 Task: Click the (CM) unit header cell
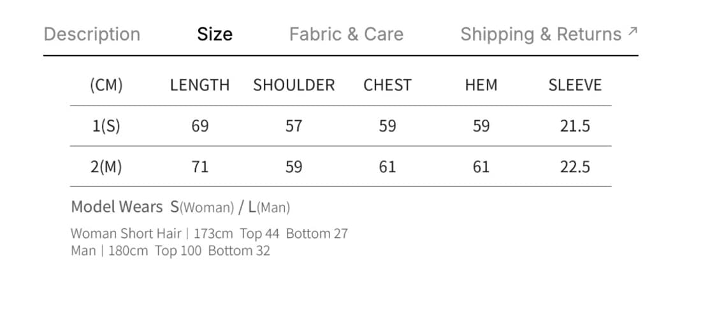coord(106,85)
